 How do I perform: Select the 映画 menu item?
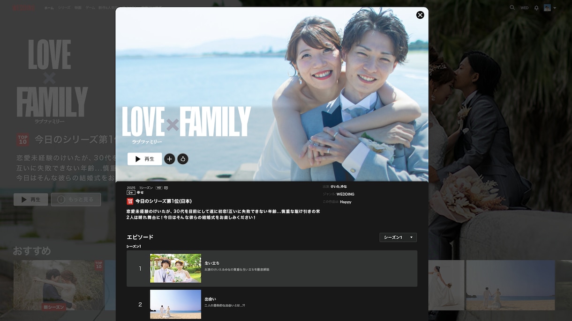pos(78,7)
